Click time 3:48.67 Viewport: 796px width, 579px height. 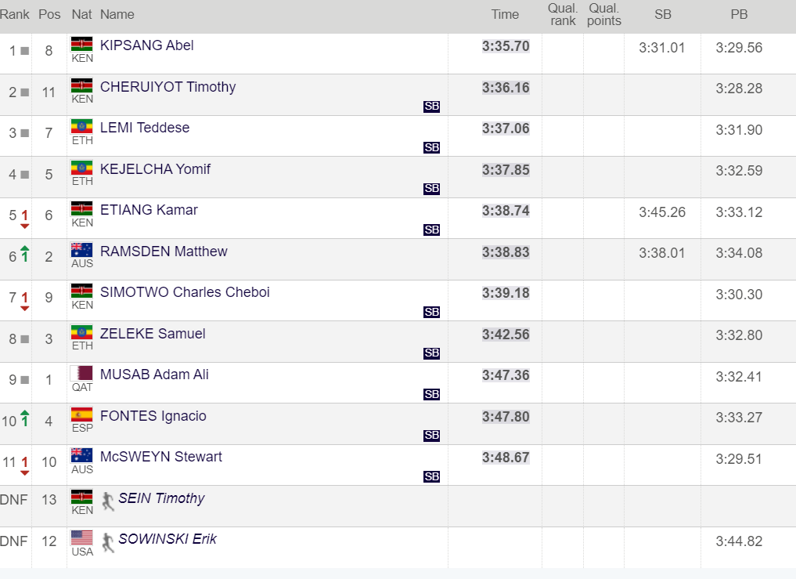point(506,458)
